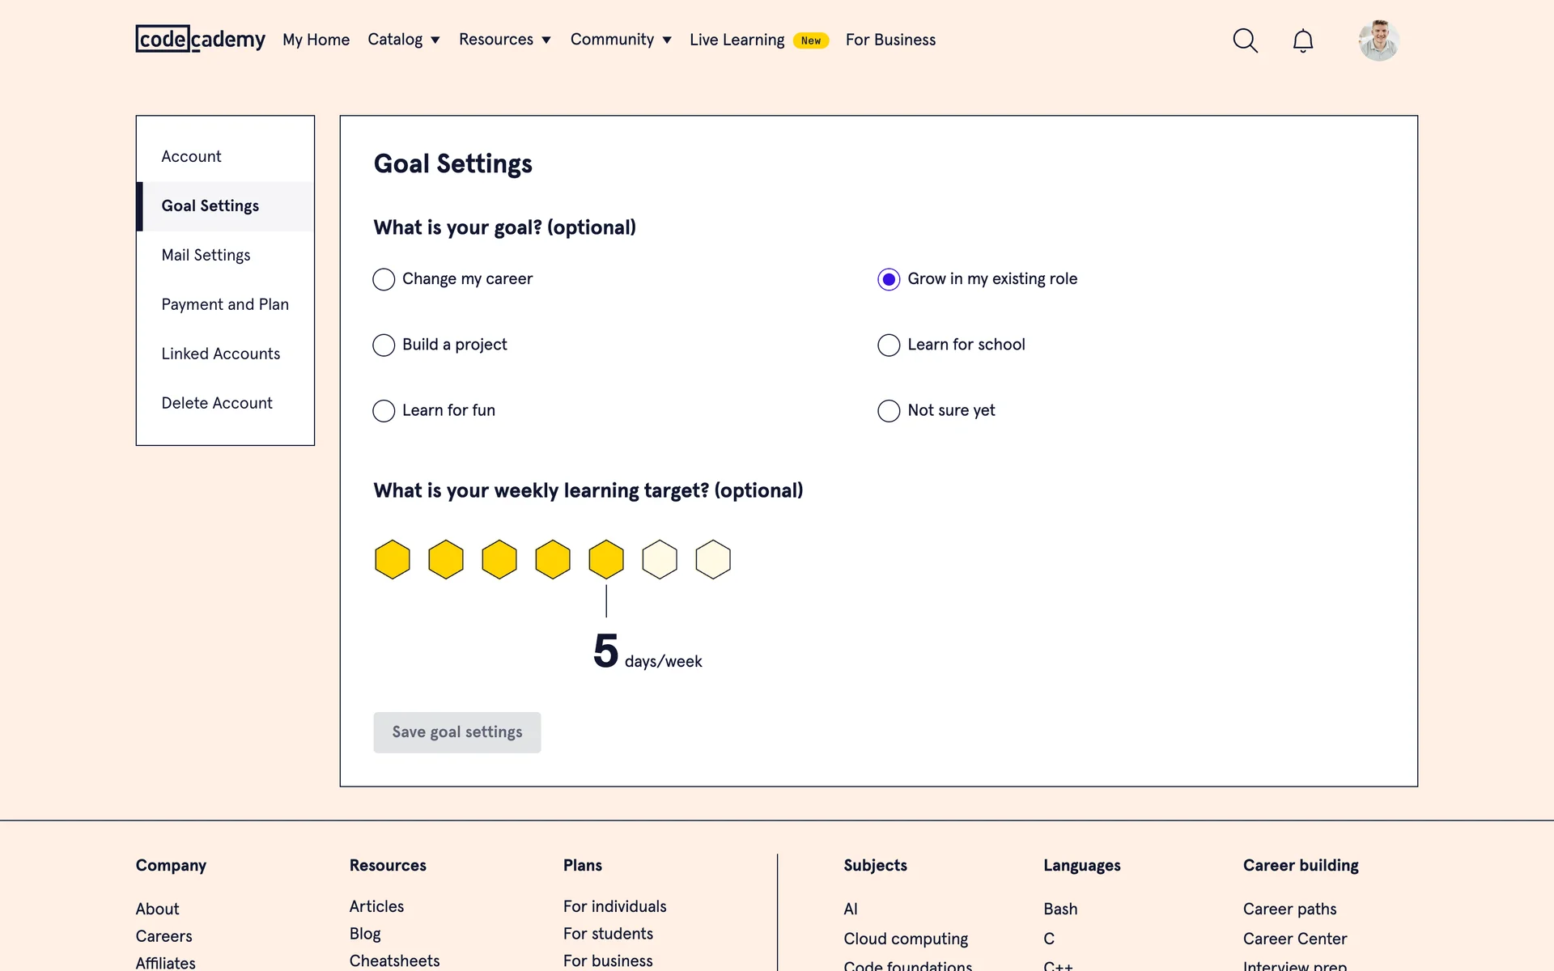Choose the third hexagon day marker

(x=499, y=559)
